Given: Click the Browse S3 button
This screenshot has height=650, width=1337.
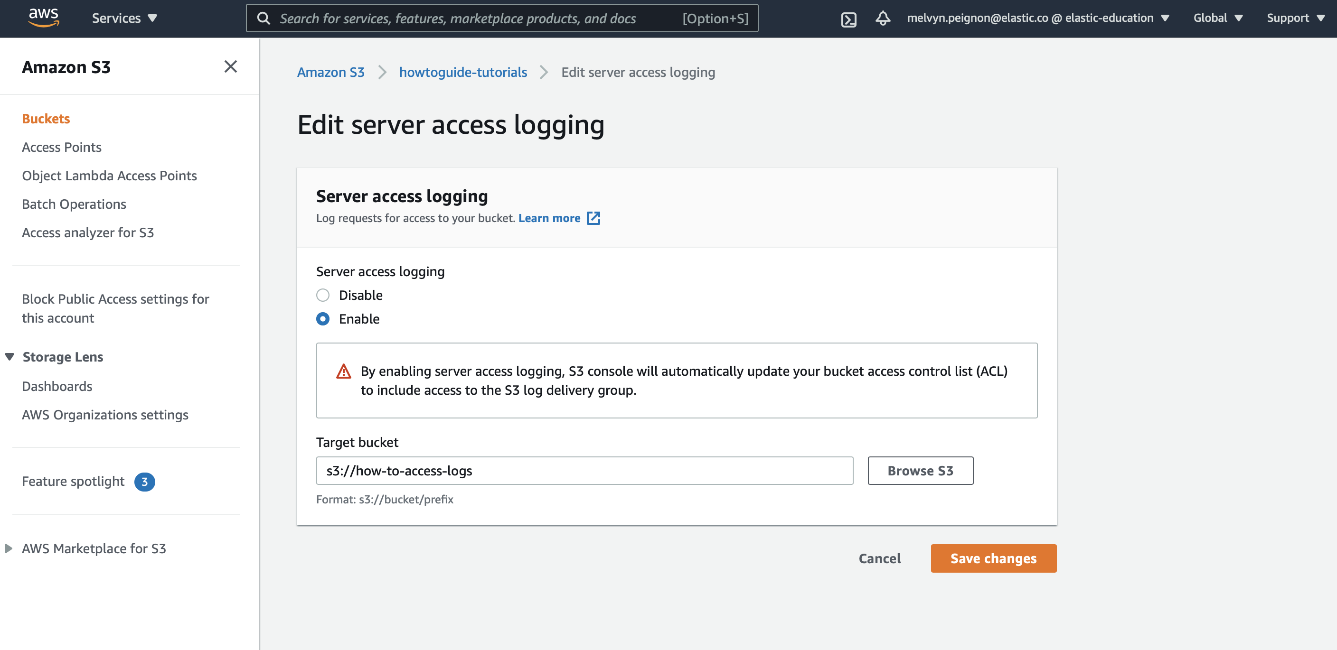Looking at the screenshot, I should pyautogui.click(x=921, y=469).
